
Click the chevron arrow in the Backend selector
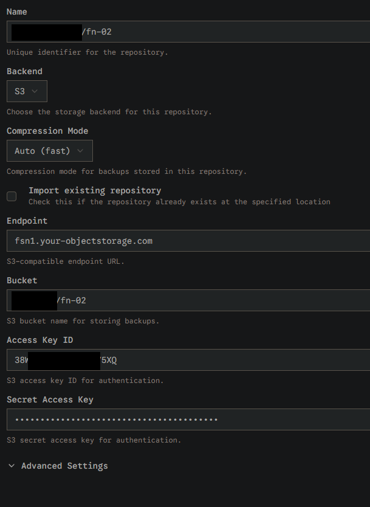(35, 91)
